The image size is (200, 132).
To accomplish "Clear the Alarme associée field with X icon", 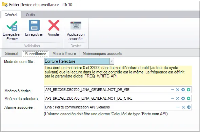I will tap(183, 107).
